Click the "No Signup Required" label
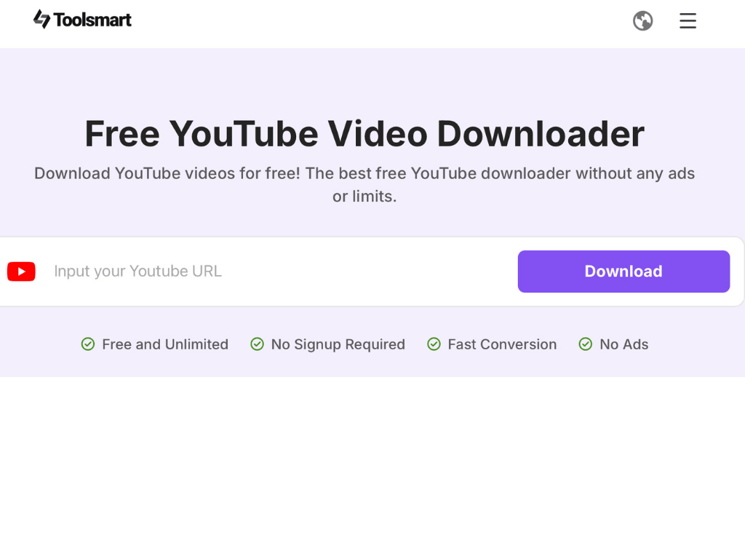 click(x=338, y=344)
